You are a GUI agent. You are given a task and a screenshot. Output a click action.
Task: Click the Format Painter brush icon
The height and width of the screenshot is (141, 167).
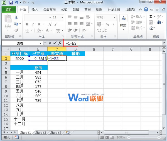click(x=16, y=30)
